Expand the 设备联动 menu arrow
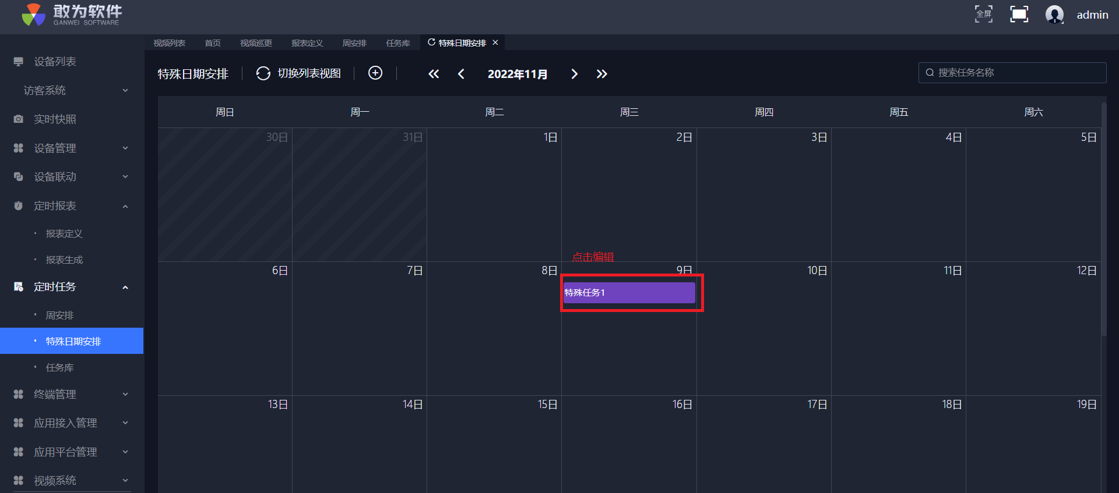This screenshot has width=1119, height=493. (x=125, y=177)
